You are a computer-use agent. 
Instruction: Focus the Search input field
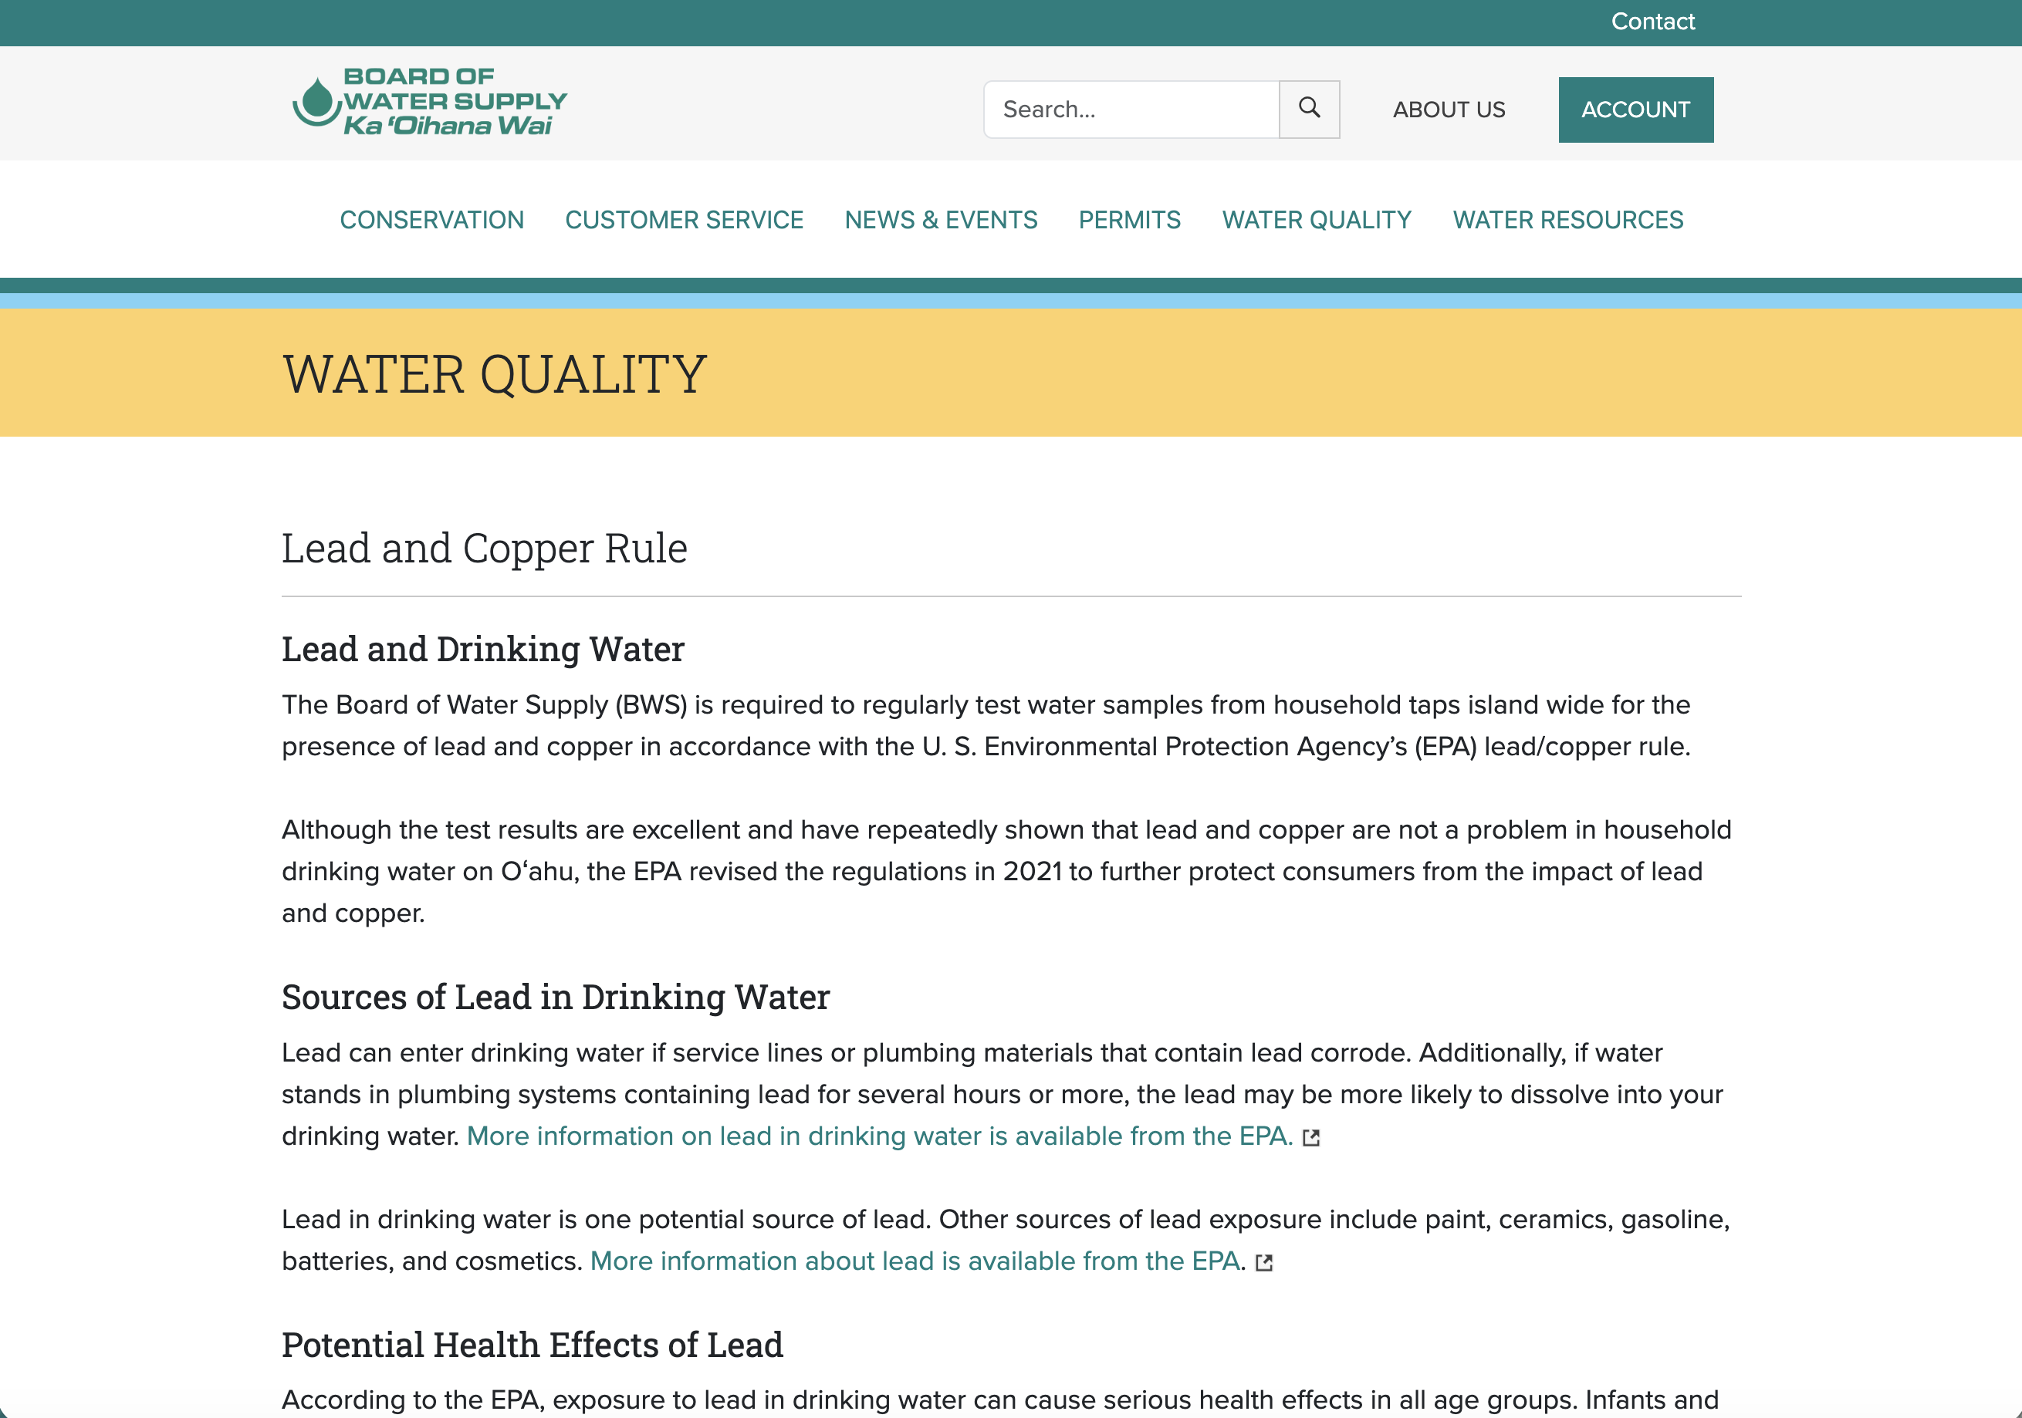tap(1131, 109)
